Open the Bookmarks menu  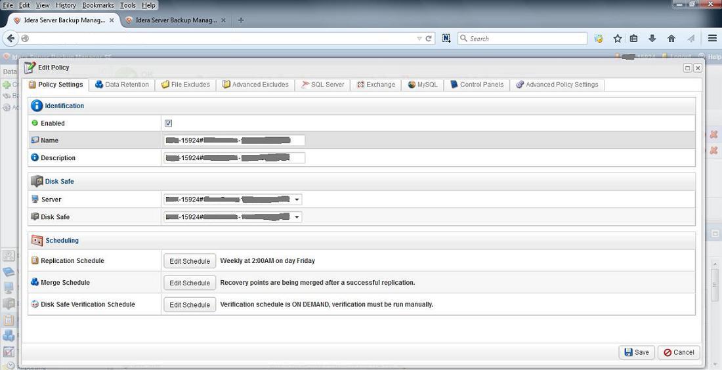click(x=98, y=5)
